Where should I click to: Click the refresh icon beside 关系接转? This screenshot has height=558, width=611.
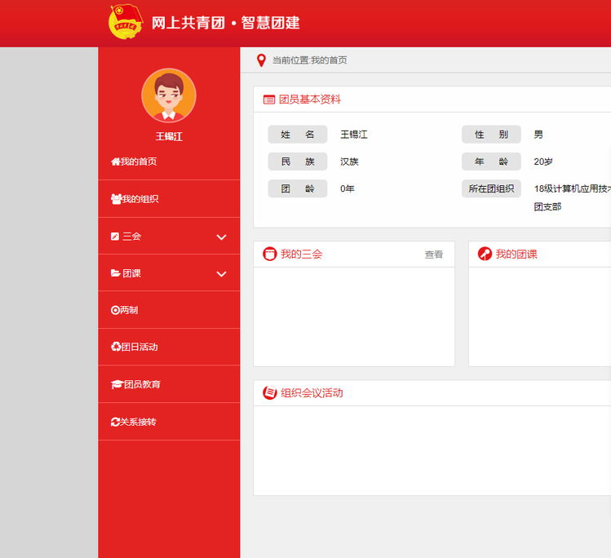point(115,422)
